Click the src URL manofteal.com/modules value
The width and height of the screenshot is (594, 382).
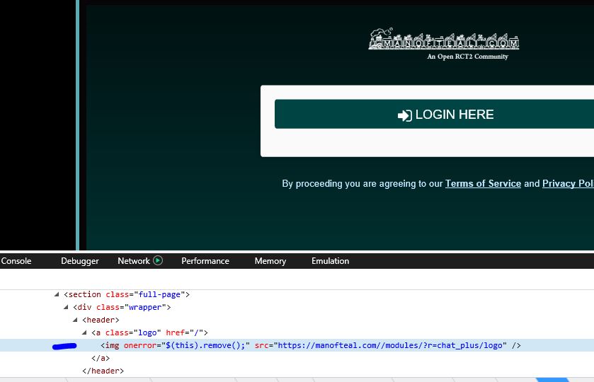pyautogui.click(x=390, y=345)
